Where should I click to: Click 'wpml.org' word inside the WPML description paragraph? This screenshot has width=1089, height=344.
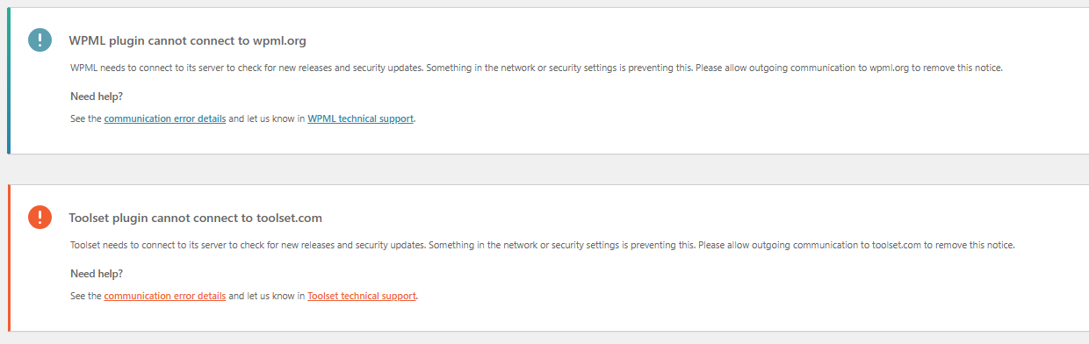(890, 68)
